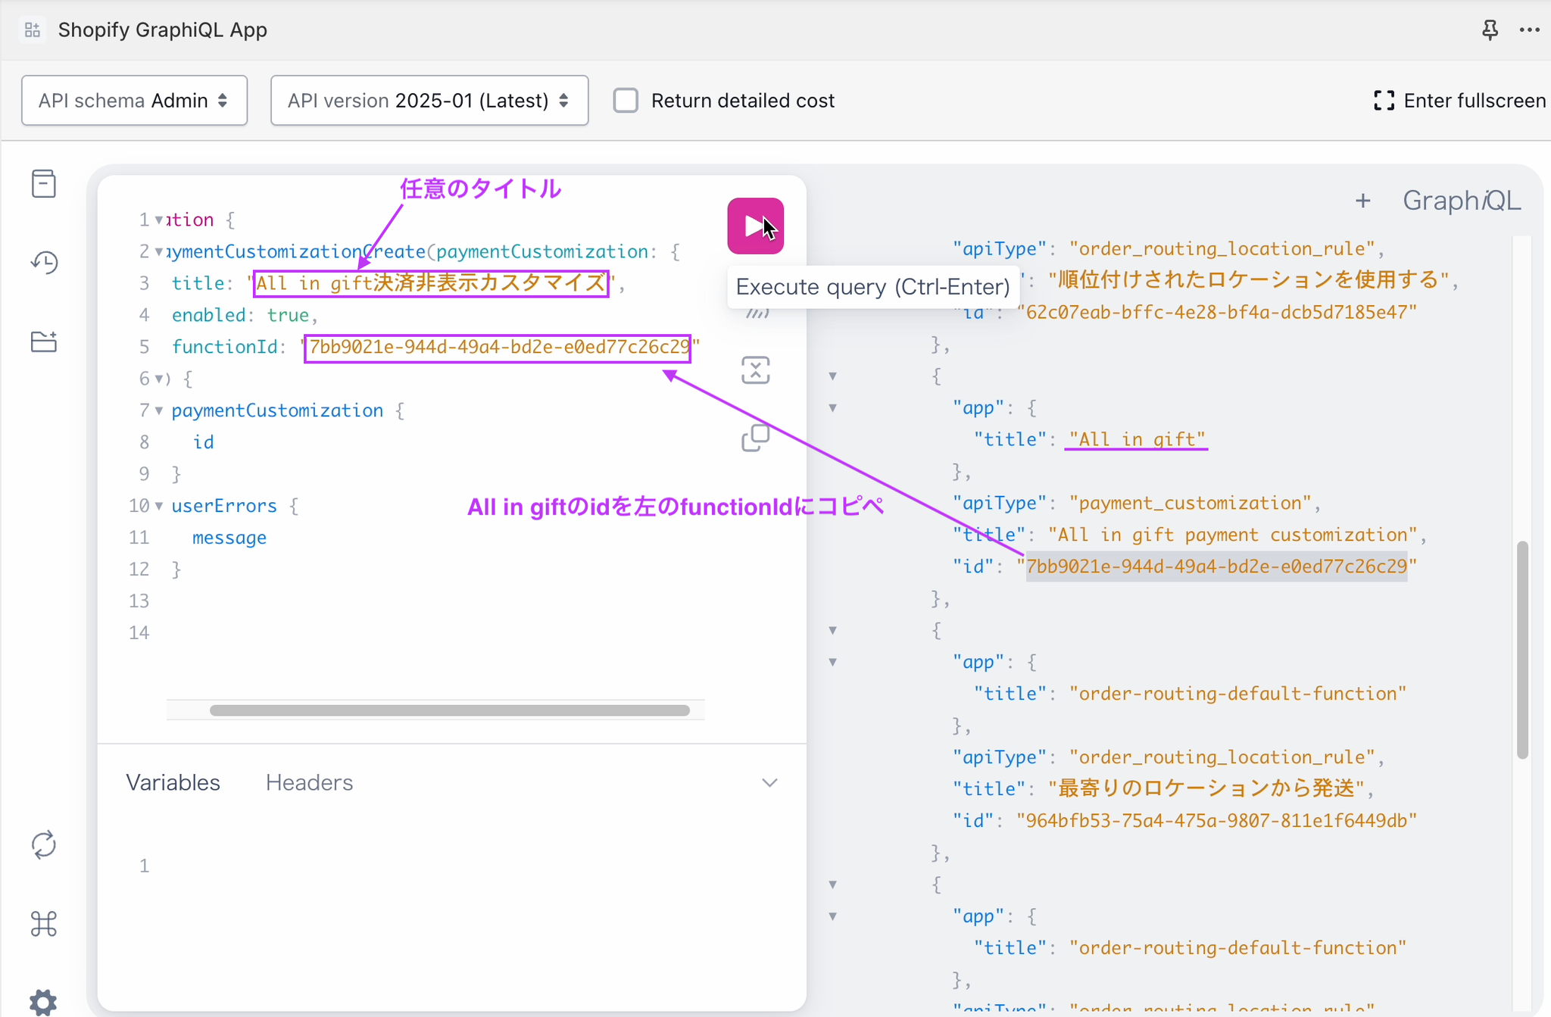This screenshot has width=1551, height=1017.
Task: Click the merge fragments icon
Action: click(755, 370)
